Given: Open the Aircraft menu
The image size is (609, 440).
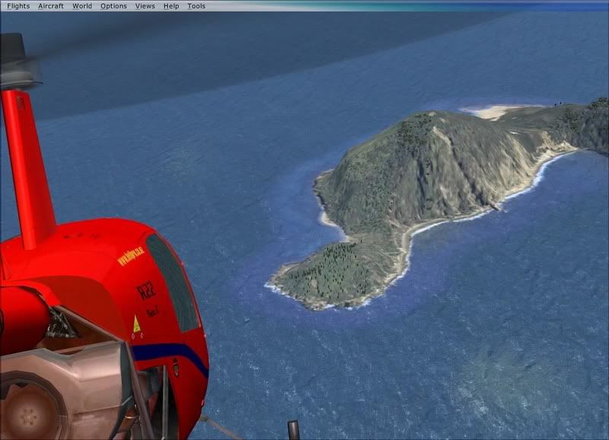Looking at the screenshot, I should pyautogui.click(x=51, y=6).
